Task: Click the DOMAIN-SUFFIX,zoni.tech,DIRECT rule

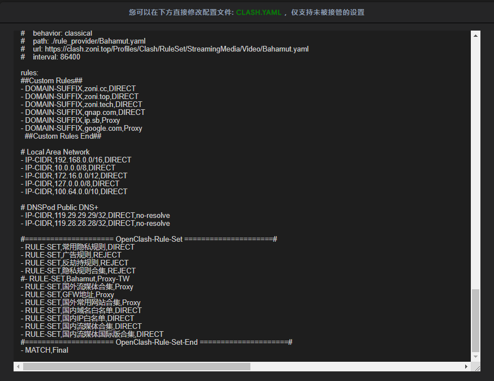Action: pos(81,104)
